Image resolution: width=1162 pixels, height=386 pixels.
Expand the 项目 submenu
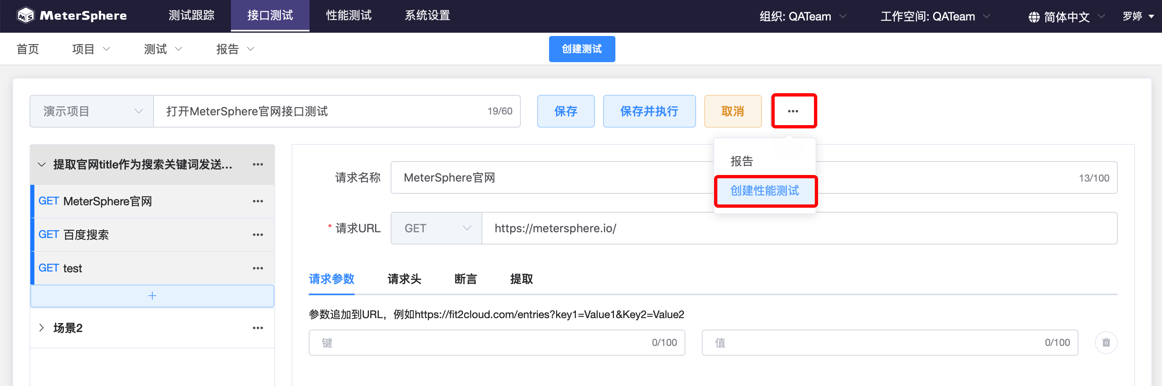click(90, 49)
